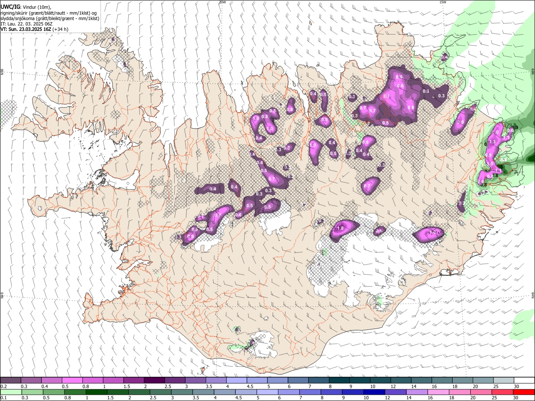This screenshot has width=535, height=401.
Task: Click the light pink legend swatch starting at 16 in the rain row
Action: pos(438,392)
